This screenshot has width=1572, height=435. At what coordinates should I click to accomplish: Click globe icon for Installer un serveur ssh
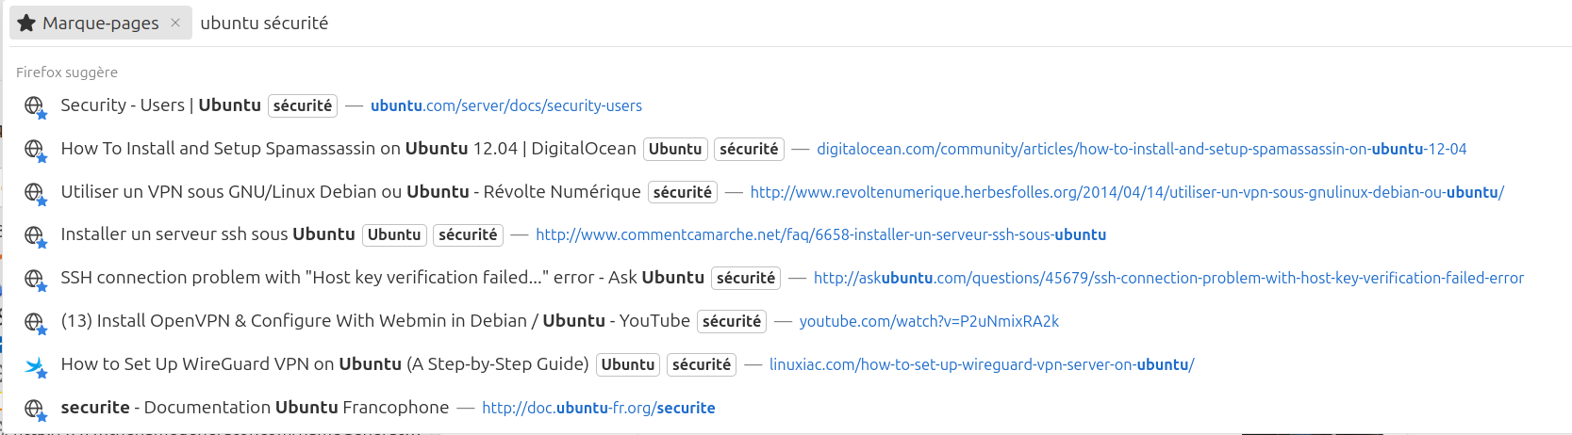click(35, 235)
